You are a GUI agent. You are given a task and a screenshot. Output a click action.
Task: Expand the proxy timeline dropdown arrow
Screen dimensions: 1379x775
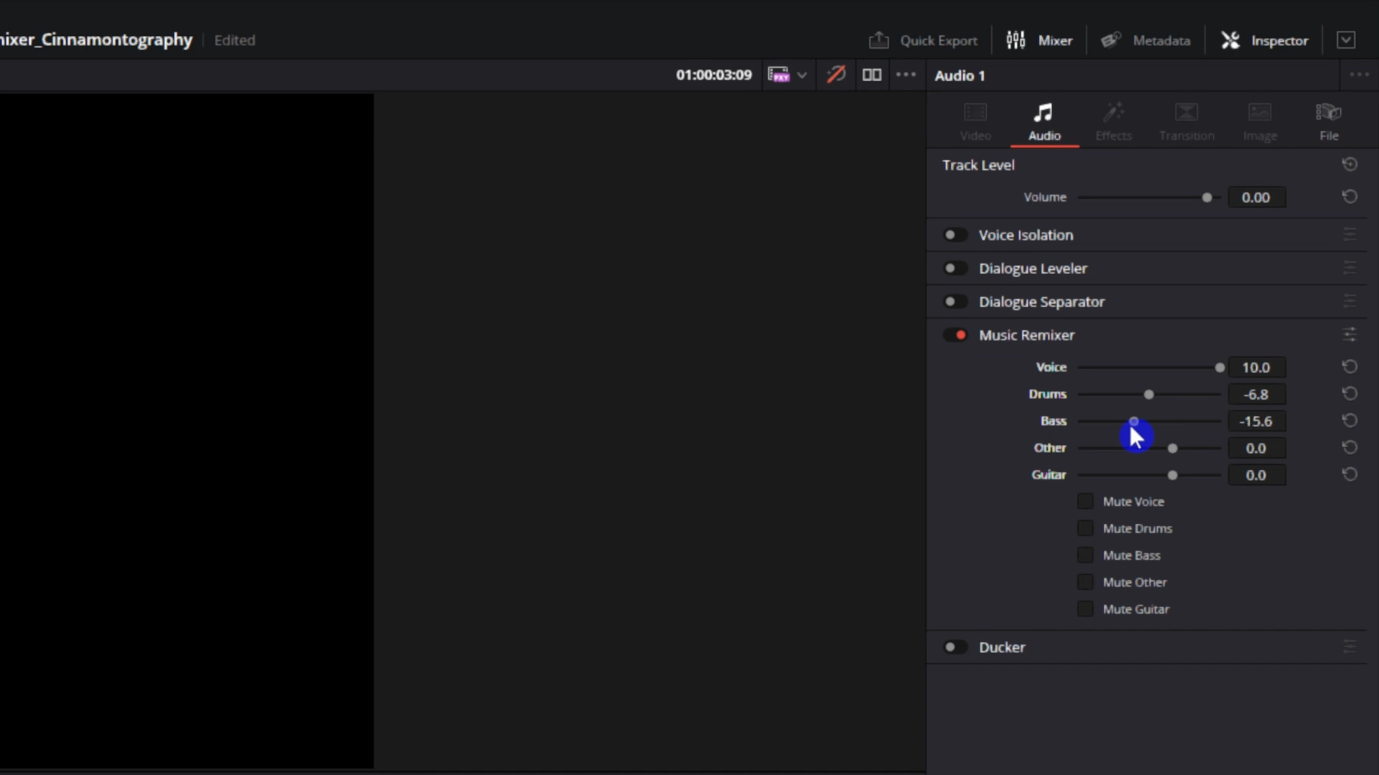click(x=802, y=75)
